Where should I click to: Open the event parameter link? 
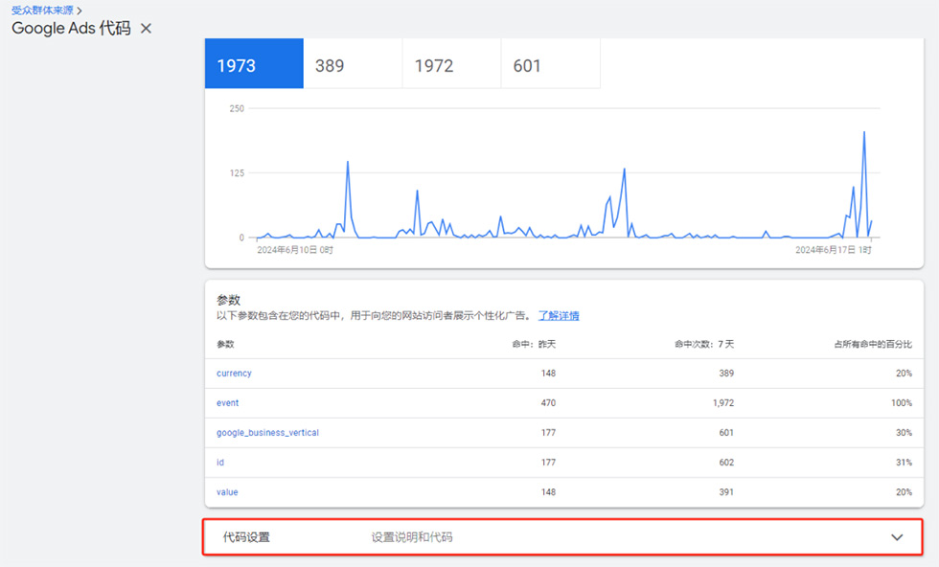[x=228, y=403]
